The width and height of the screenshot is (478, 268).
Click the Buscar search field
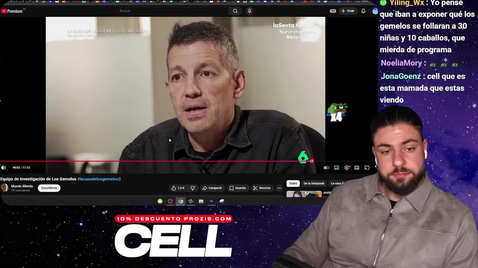coord(173,11)
